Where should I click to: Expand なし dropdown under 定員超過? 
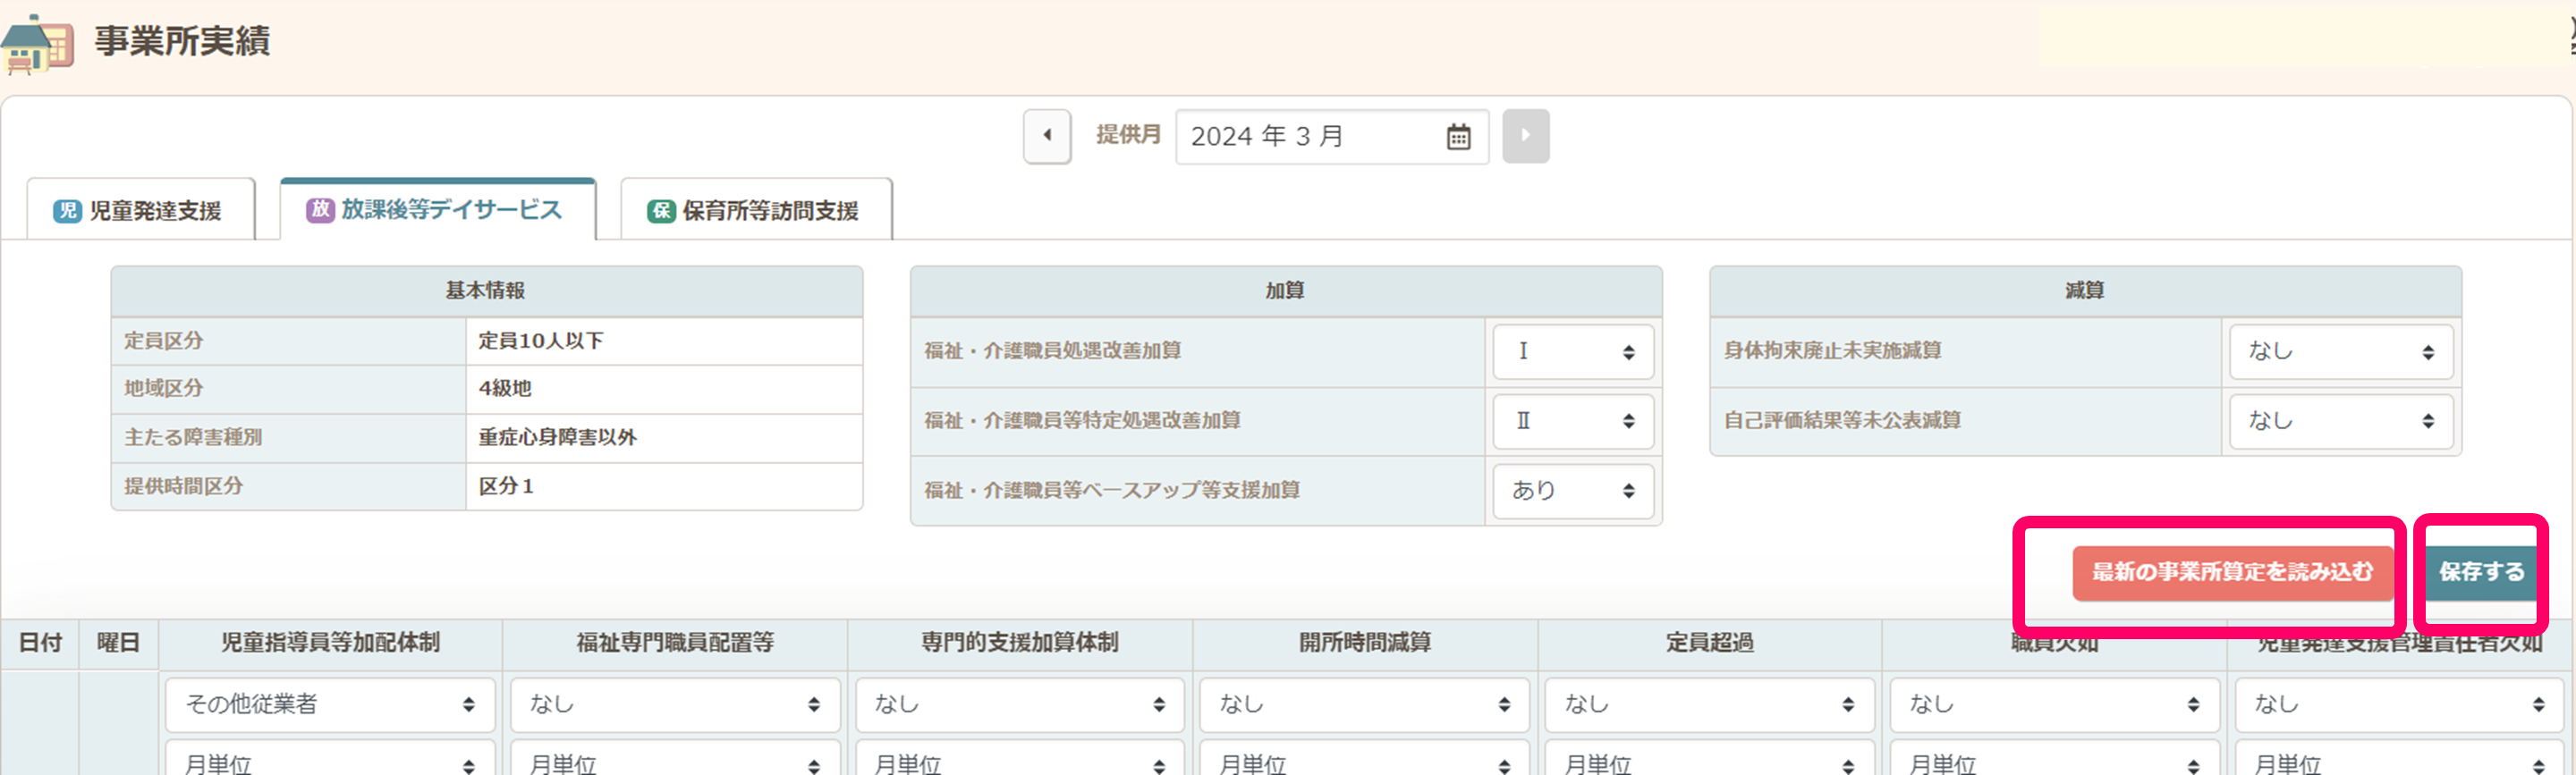coord(1709,704)
